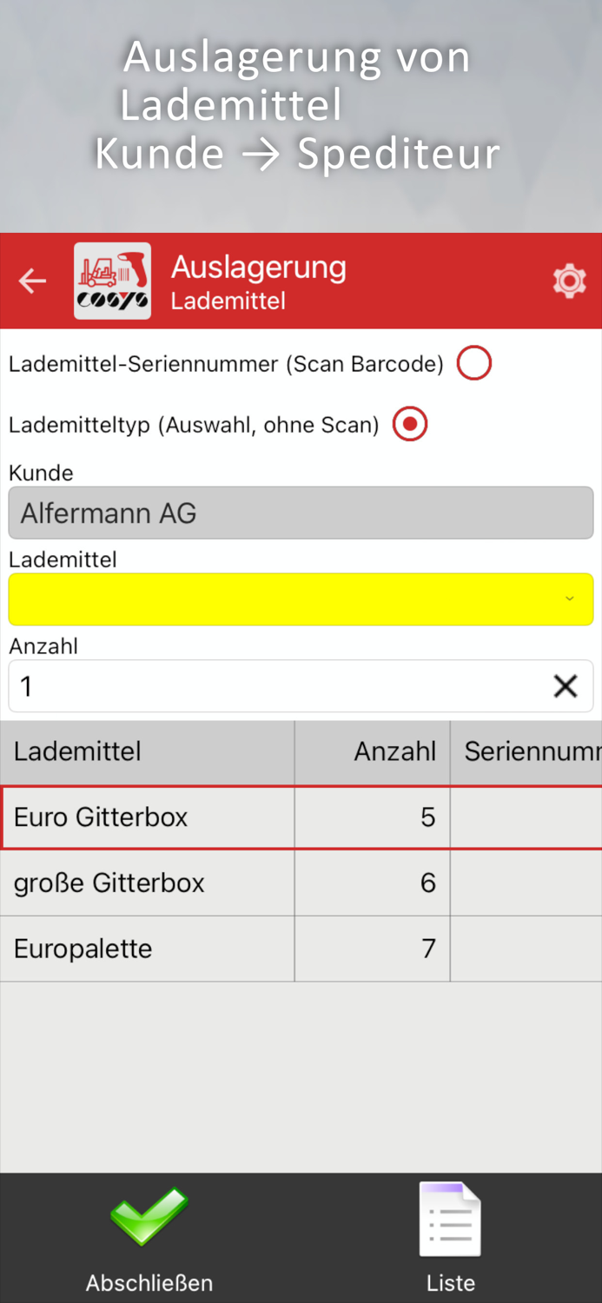Tap the back arrow in the red header
The height and width of the screenshot is (1303, 602).
(x=32, y=281)
